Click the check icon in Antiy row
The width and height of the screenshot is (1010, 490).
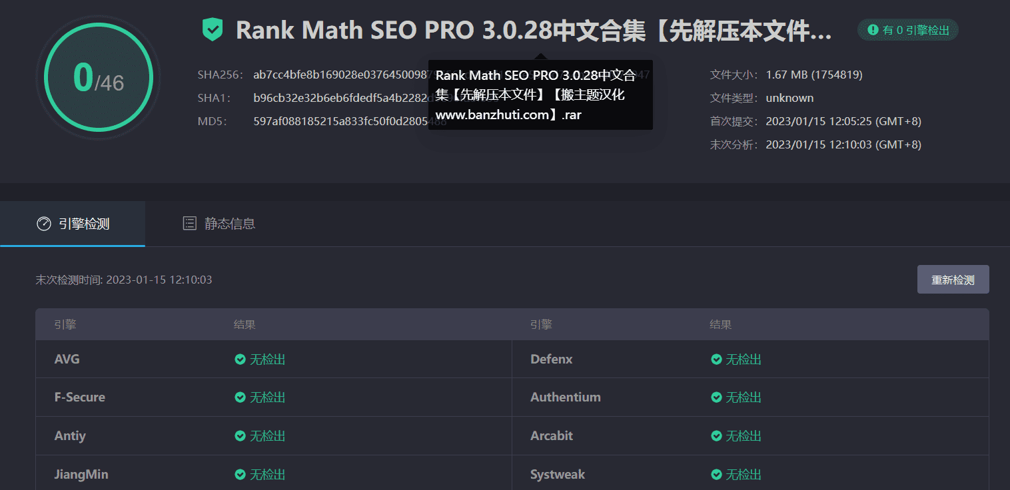point(241,436)
